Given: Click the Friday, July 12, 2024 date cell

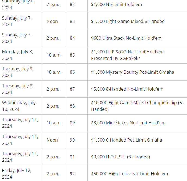Looking at the screenshot, I should coord(17,174).
